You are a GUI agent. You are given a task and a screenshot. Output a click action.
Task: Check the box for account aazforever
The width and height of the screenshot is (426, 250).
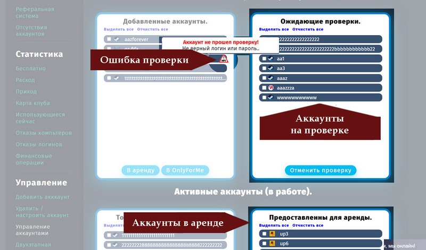coord(109,39)
